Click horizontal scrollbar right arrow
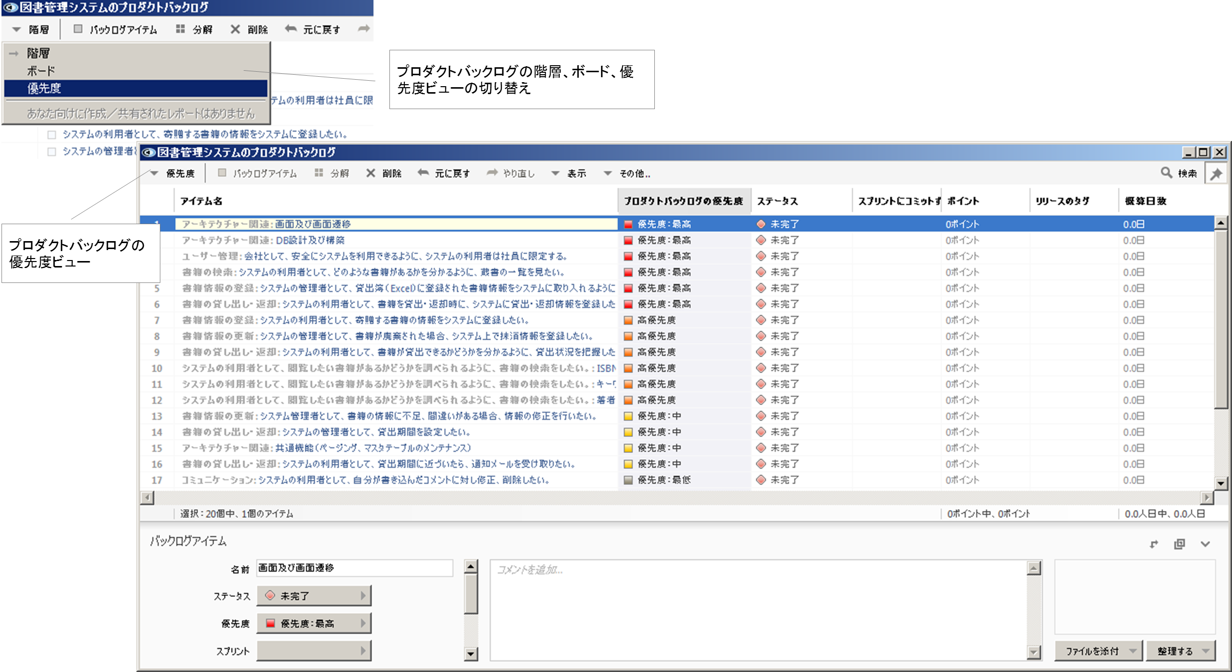Screen dimensions: 1232x672 pos(1207,498)
